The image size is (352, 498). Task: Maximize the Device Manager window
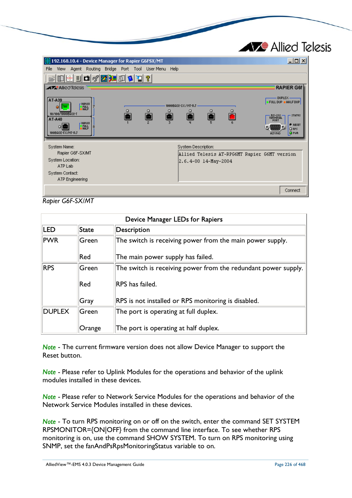point(296,61)
